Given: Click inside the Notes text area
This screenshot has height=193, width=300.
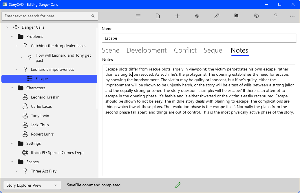Looking at the screenshot, I should click(199, 120).
